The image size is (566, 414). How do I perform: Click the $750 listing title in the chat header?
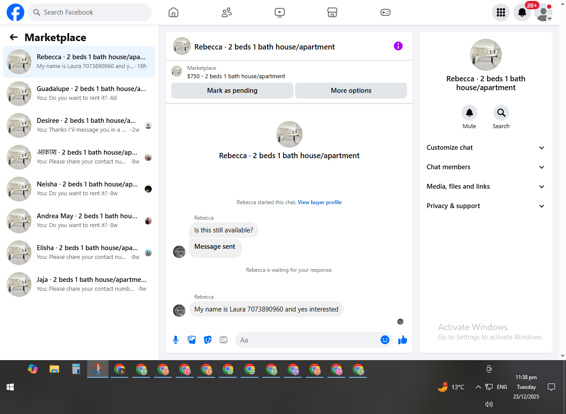click(x=236, y=76)
